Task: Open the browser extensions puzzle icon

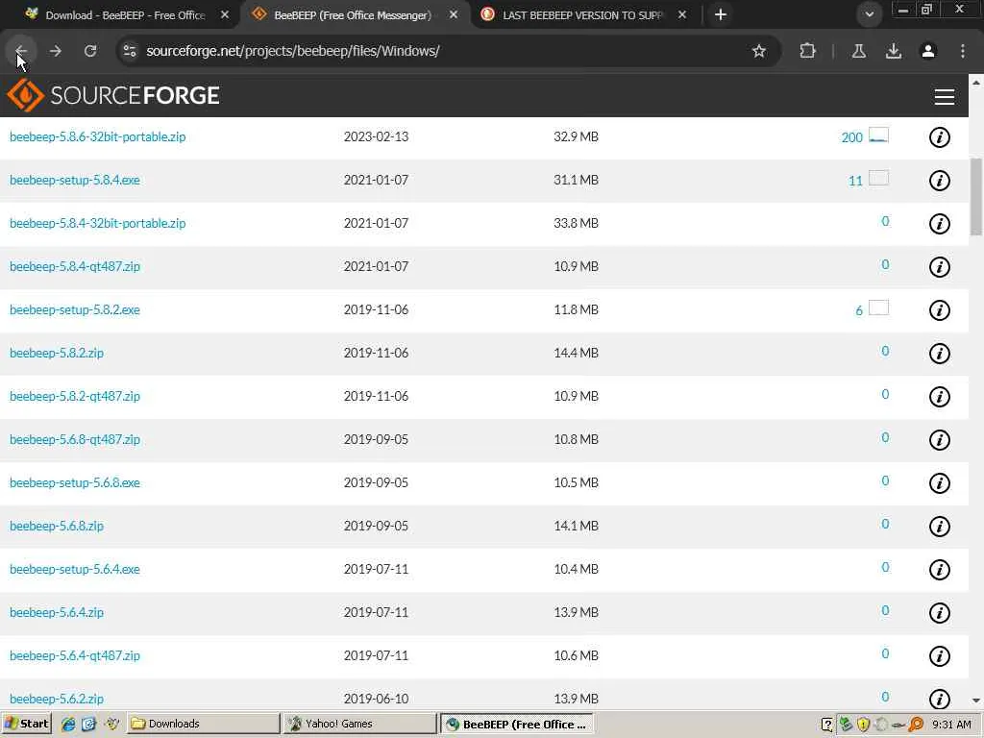Action: (807, 51)
